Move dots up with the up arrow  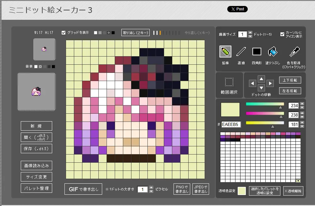[x=261, y=79]
